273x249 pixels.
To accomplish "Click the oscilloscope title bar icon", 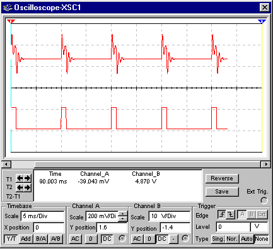I will 8,8.
